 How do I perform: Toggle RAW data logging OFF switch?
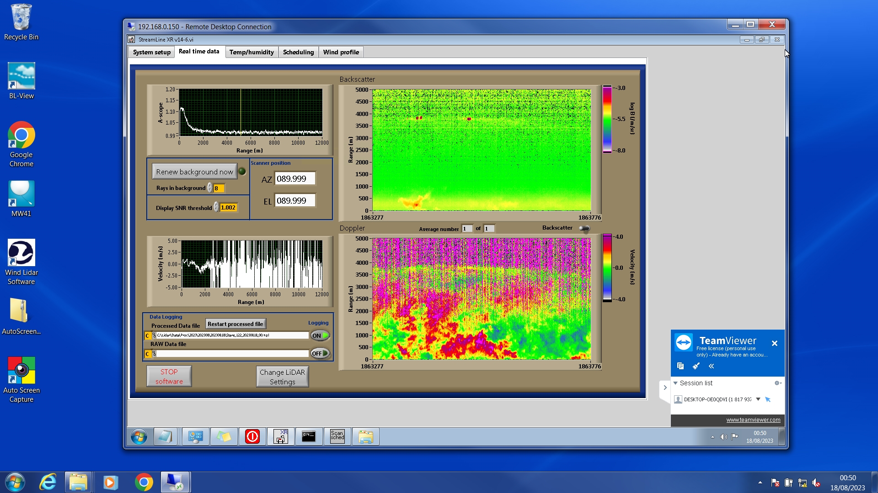click(320, 353)
